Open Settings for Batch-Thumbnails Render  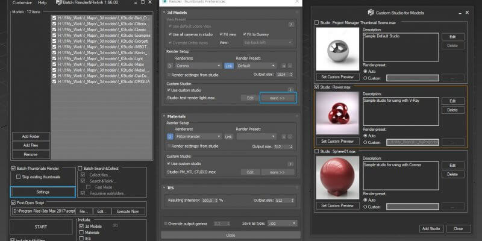[43, 192]
